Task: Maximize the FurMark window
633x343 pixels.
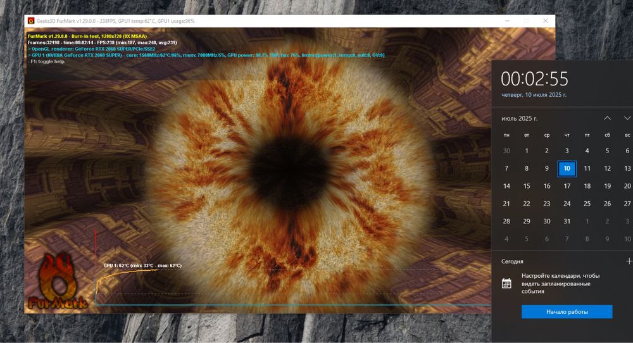Action: click(x=527, y=21)
